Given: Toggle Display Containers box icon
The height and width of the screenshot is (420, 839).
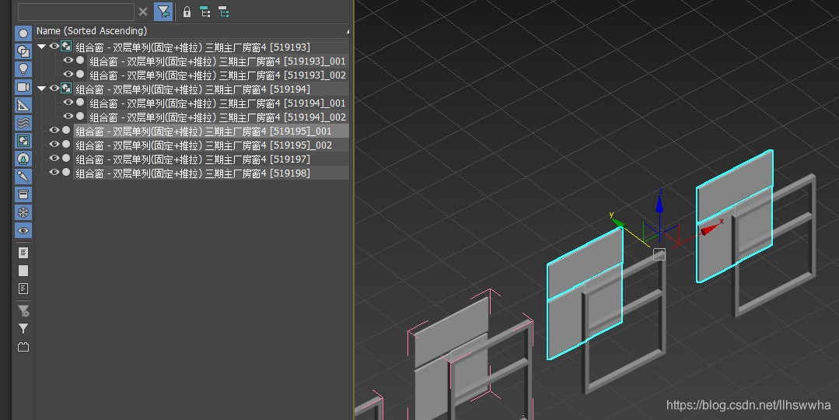Looking at the screenshot, I should click(23, 194).
